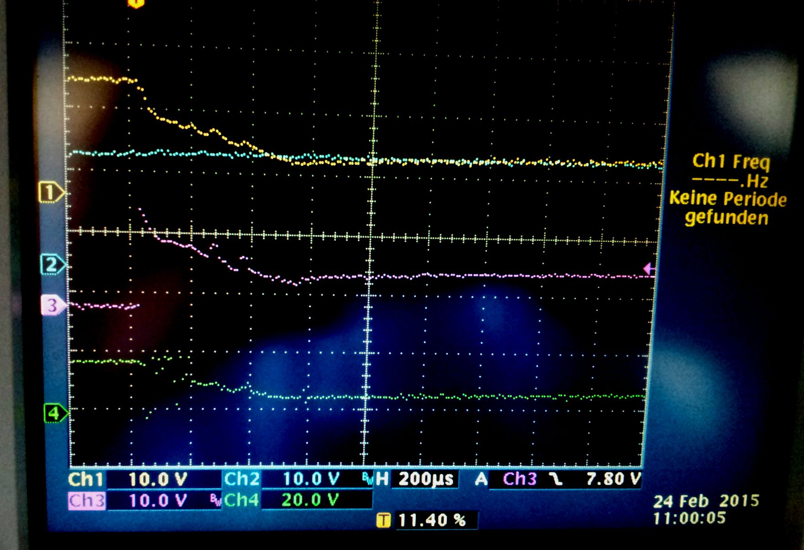
Task: Click the orange trigger position marker at top
Action: click(x=136, y=3)
